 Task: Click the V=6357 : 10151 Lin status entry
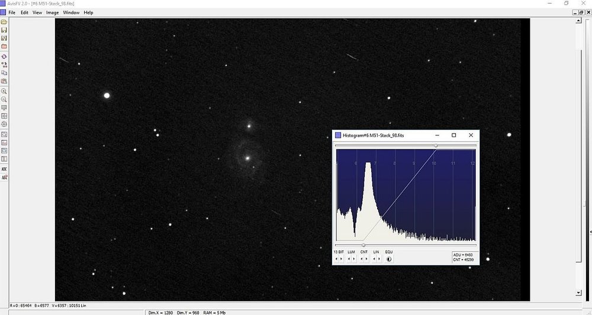point(69,306)
